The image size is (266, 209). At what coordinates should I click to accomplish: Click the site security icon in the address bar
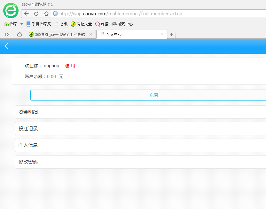55,13
